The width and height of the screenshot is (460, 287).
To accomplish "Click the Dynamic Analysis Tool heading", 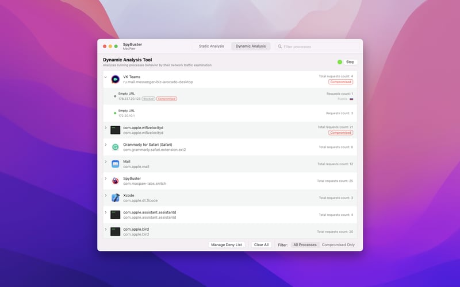I will (127, 60).
